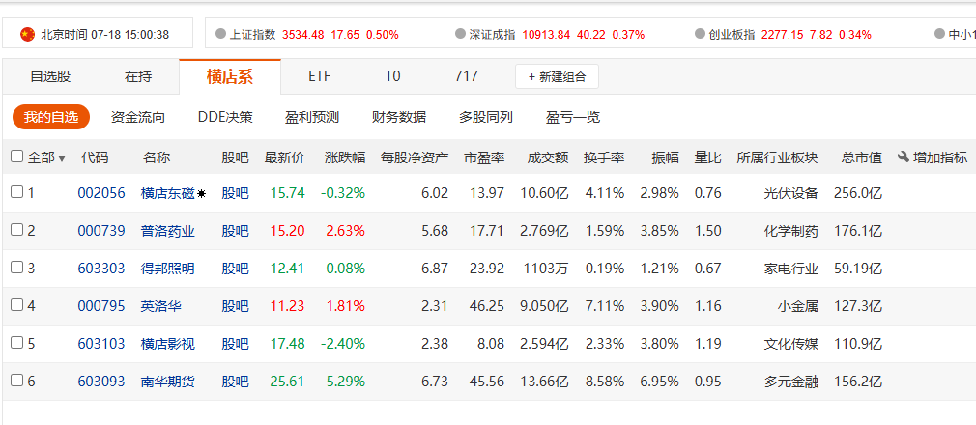Click the + 新建组合 button
This screenshot has width=976, height=425.
pyautogui.click(x=557, y=76)
